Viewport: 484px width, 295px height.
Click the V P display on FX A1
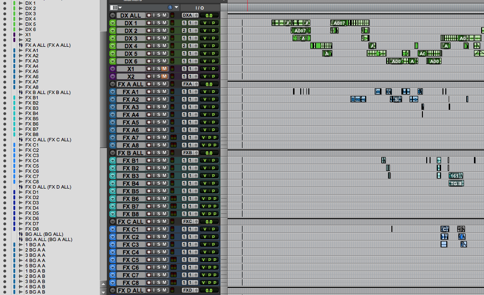coord(209,92)
